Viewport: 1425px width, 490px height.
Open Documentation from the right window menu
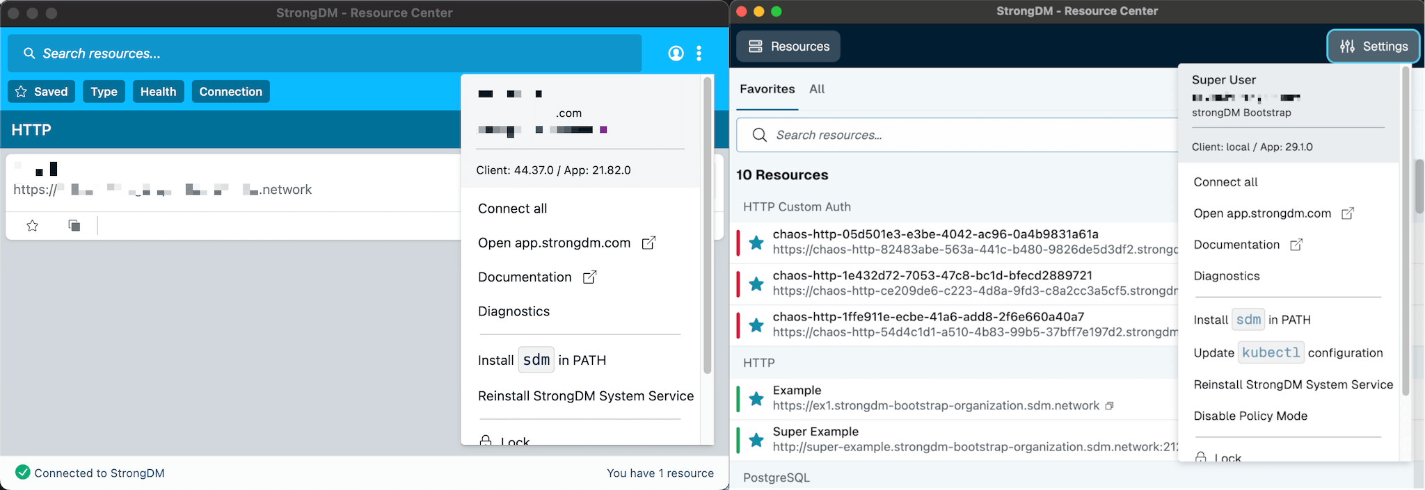(x=1237, y=245)
